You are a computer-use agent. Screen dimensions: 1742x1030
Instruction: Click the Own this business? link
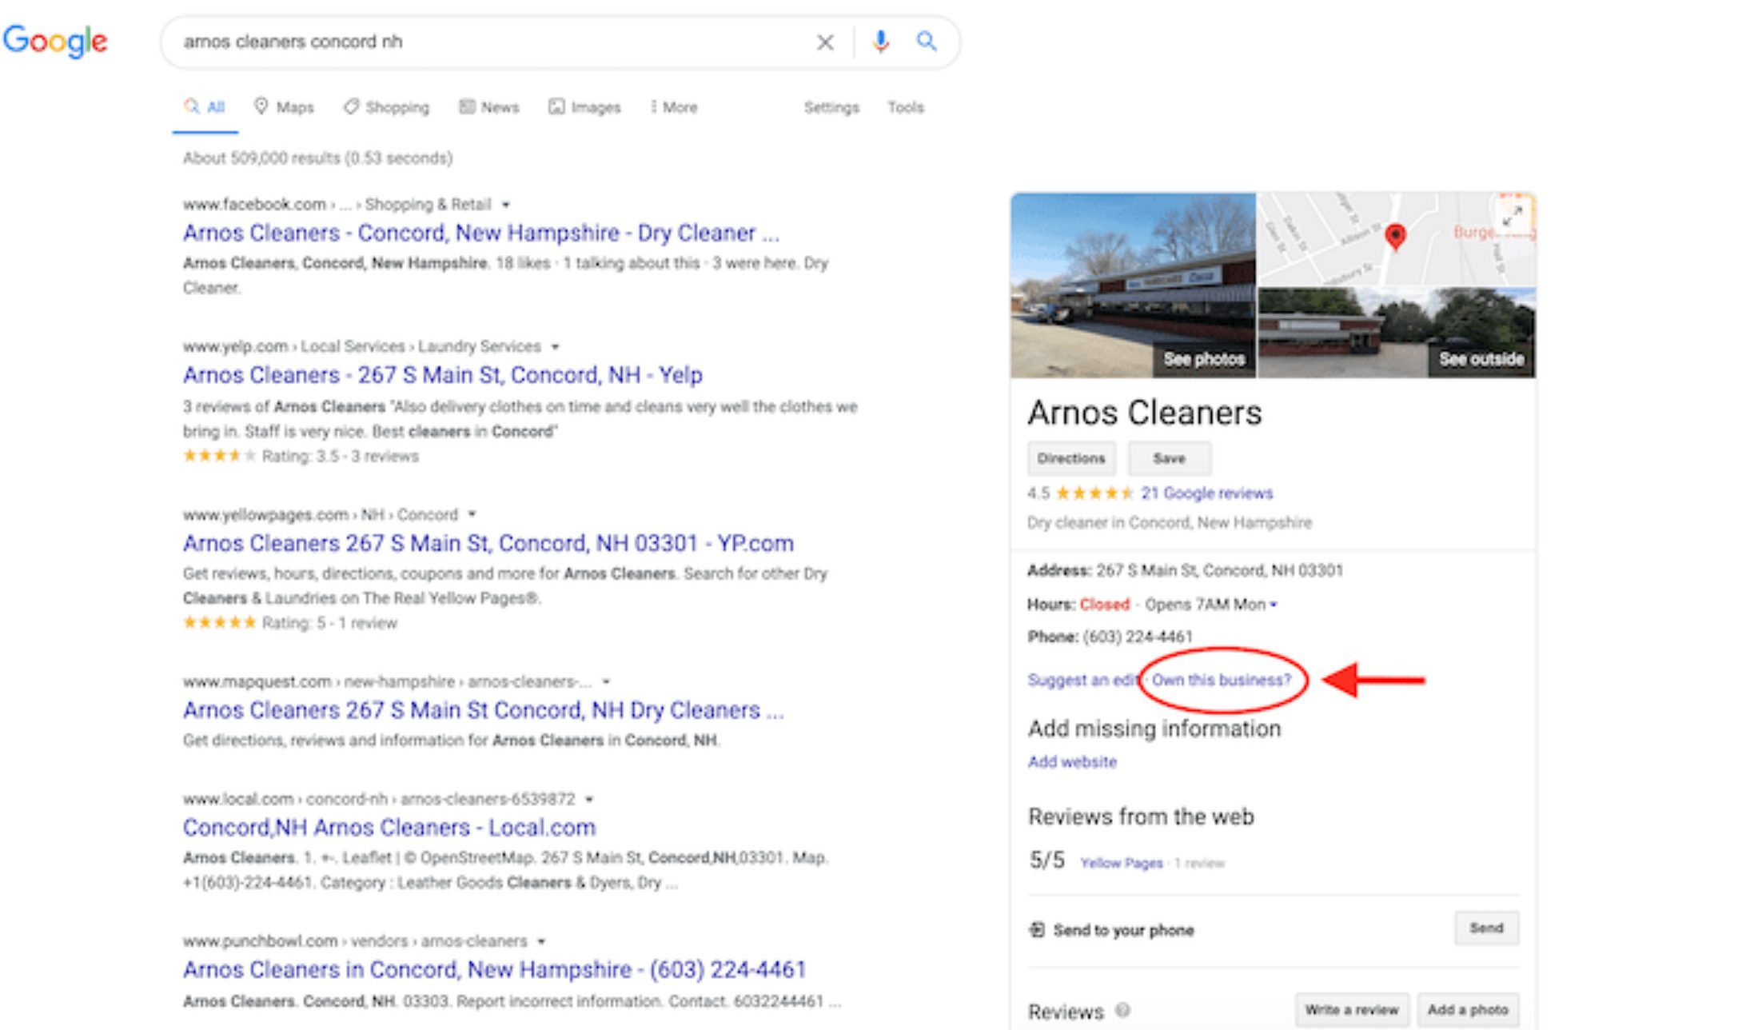[x=1221, y=680]
